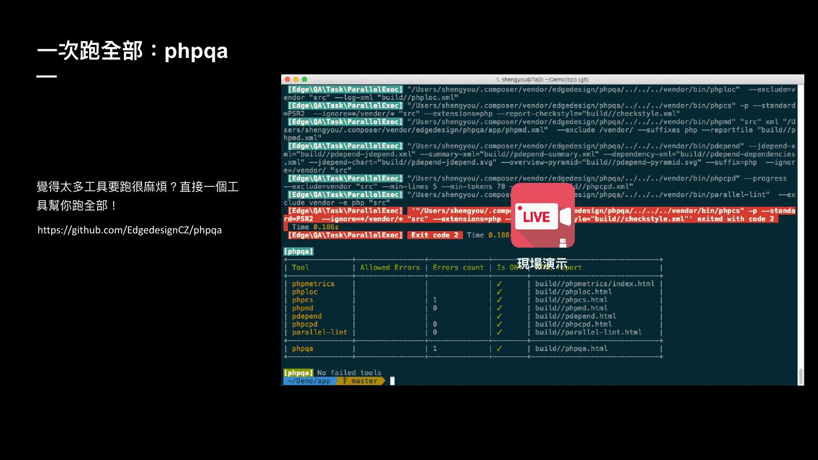Click the checkmark in the phpqa summary row
Screen dimensions: 818x460
pos(499,349)
